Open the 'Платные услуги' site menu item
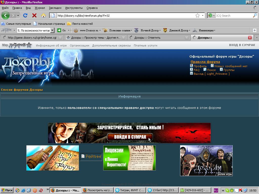This screenshot has width=259, height=194. (145, 45)
